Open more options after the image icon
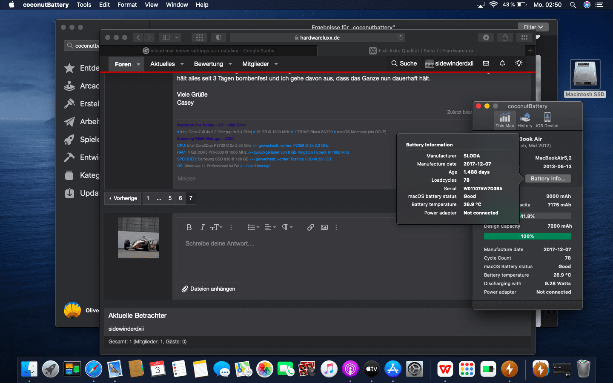Screen dimensions: 613x383 [336, 227]
